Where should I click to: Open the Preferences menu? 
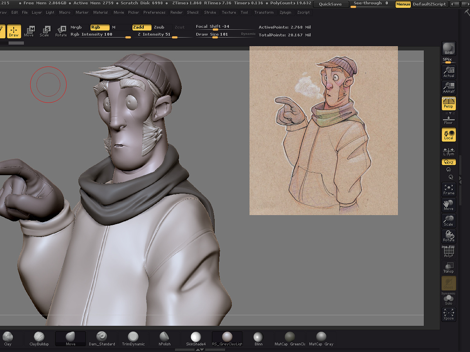point(154,13)
